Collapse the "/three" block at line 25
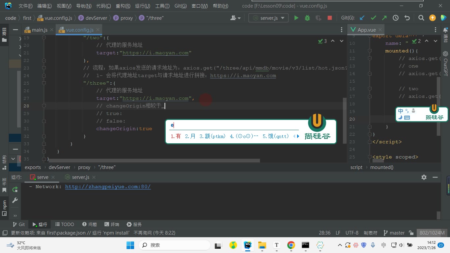Viewport: 450px width, 253px height. click(x=44, y=83)
